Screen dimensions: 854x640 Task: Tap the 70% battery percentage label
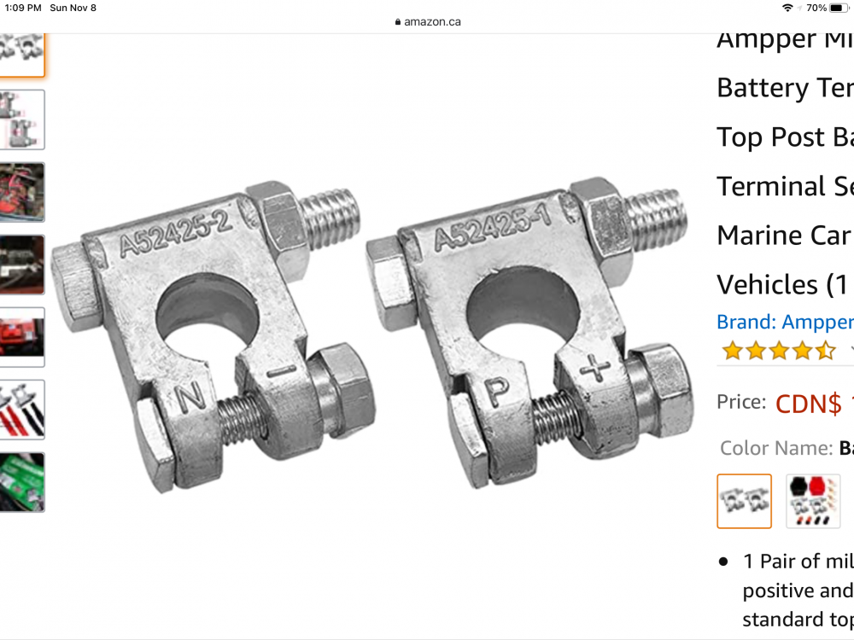point(816,9)
